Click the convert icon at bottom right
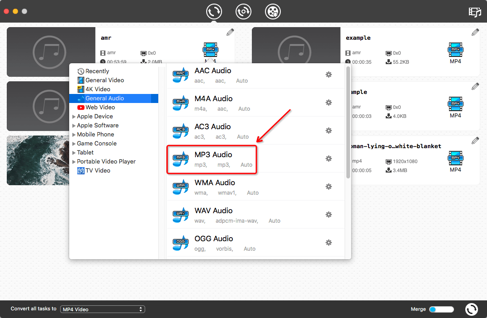 (x=471, y=309)
